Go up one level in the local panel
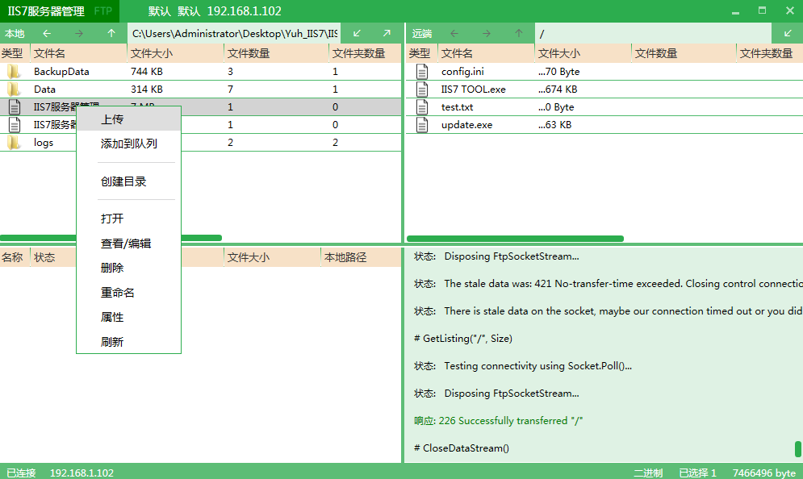The image size is (803, 479). tap(111, 34)
